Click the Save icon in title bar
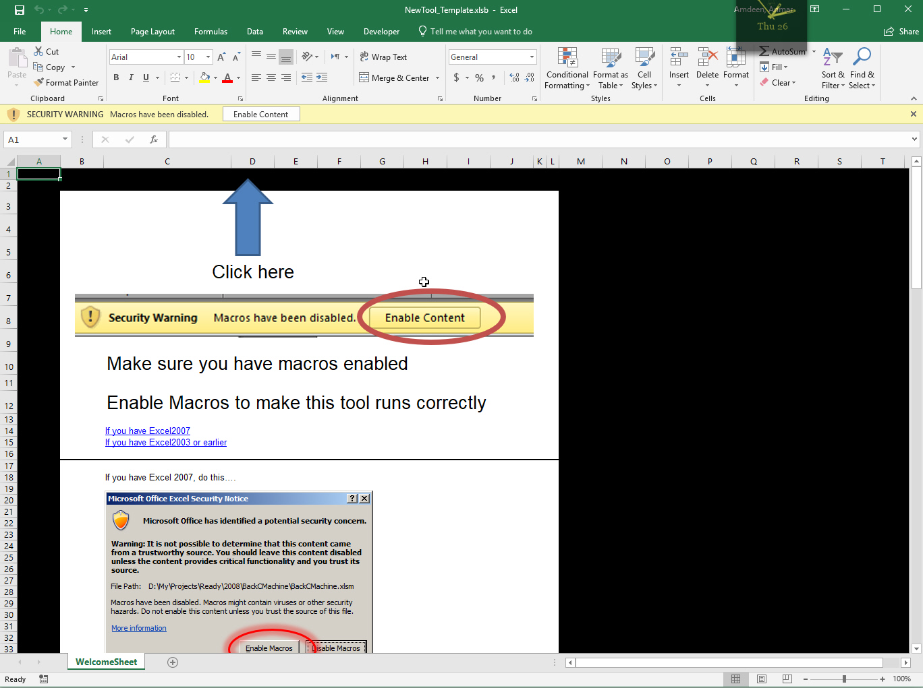923x688 pixels. point(20,10)
